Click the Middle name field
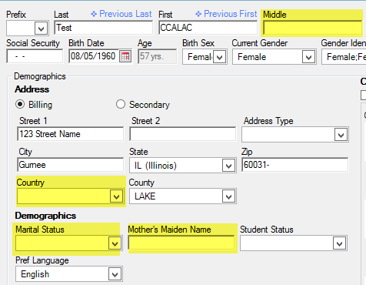Image resolution: width=366 pixels, height=285 pixels. (x=312, y=28)
